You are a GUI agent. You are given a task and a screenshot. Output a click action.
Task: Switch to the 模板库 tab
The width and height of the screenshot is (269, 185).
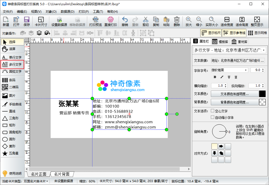[x=220, y=42]
